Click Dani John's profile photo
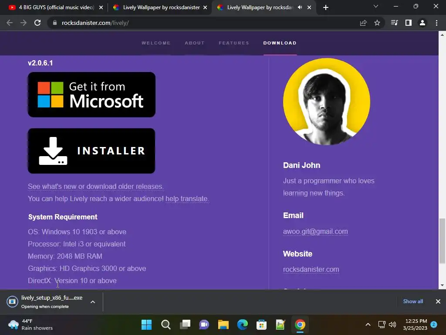The image size is (446, 335). 327,102
